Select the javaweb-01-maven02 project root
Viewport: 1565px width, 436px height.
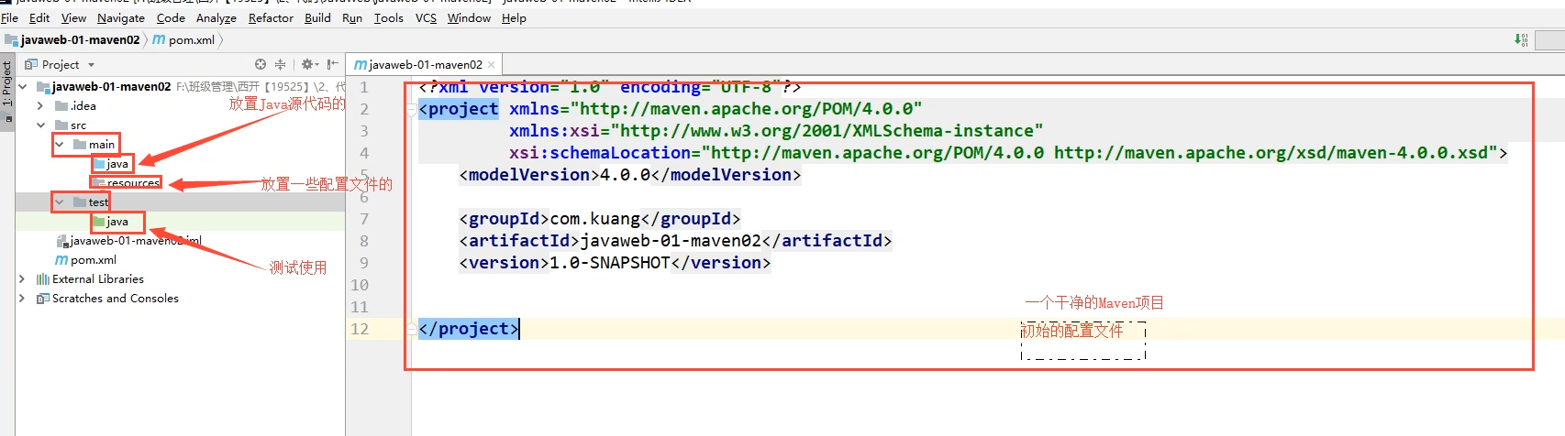[x=111, y=87]
